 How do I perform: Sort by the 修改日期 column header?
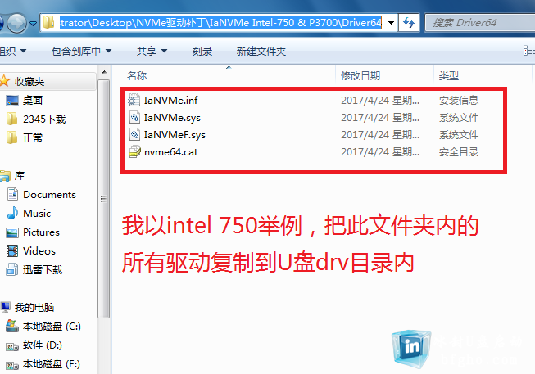click(360, 75)
